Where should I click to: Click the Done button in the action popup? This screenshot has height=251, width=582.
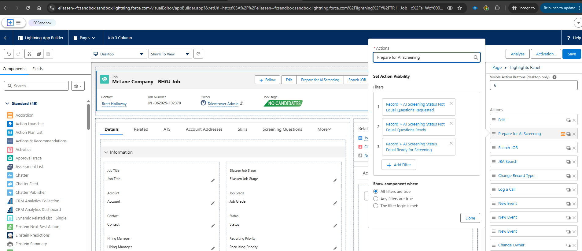470,218
